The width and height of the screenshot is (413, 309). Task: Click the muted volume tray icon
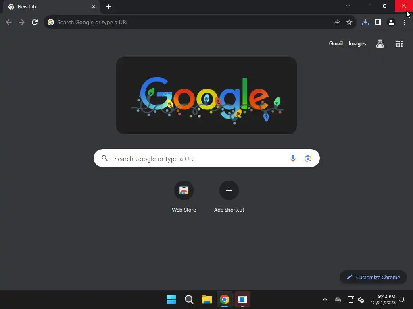click(361, 299)
